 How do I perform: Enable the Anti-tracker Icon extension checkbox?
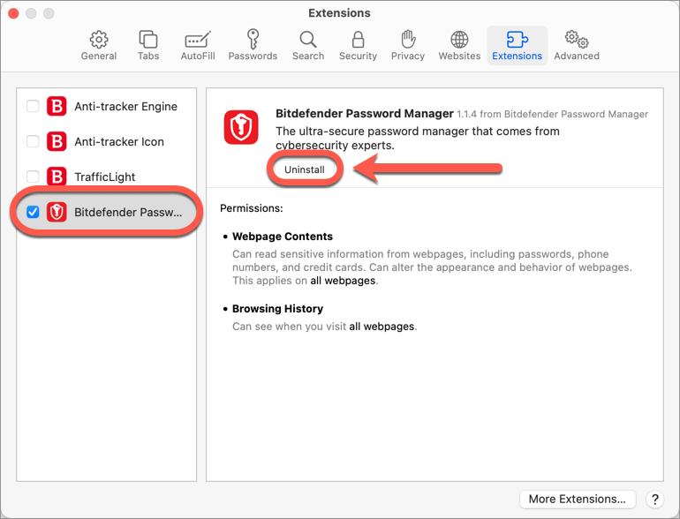coord(33,141)
